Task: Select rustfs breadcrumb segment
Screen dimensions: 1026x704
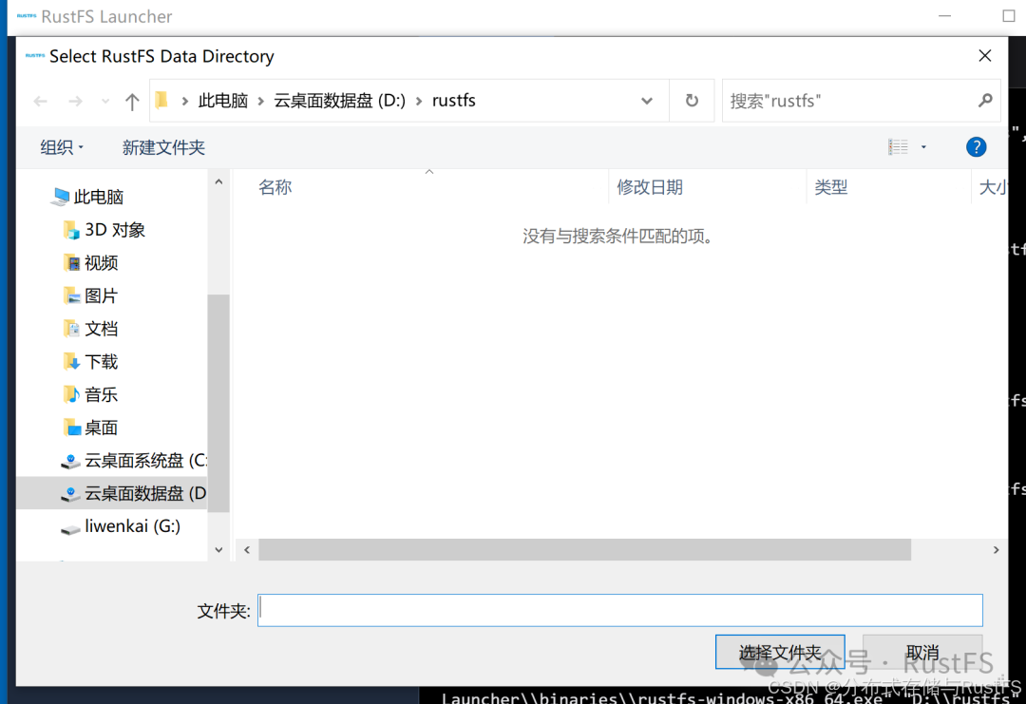Action: click(x=453, y=101)
